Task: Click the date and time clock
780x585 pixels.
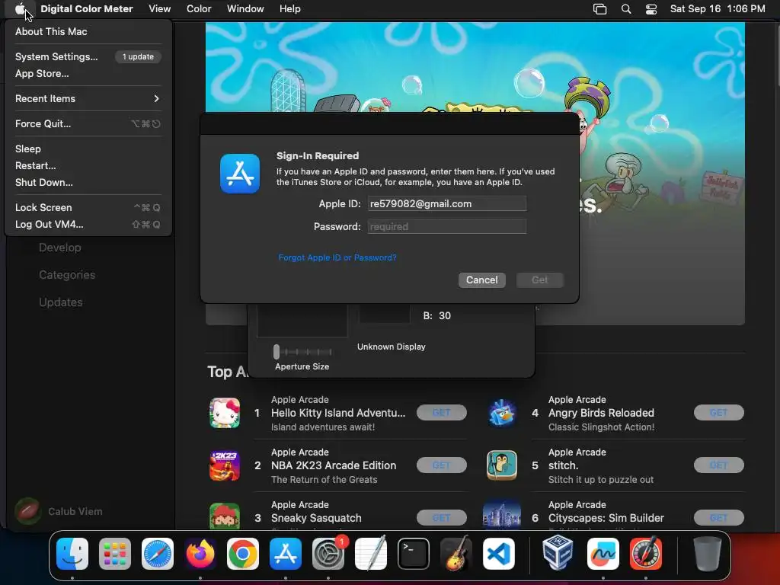Action: [718, 9]
